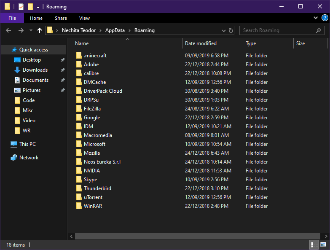Expand the chevron after Nechita Teodor
This screenshot has height=250, width=330.
coord(101,31)
